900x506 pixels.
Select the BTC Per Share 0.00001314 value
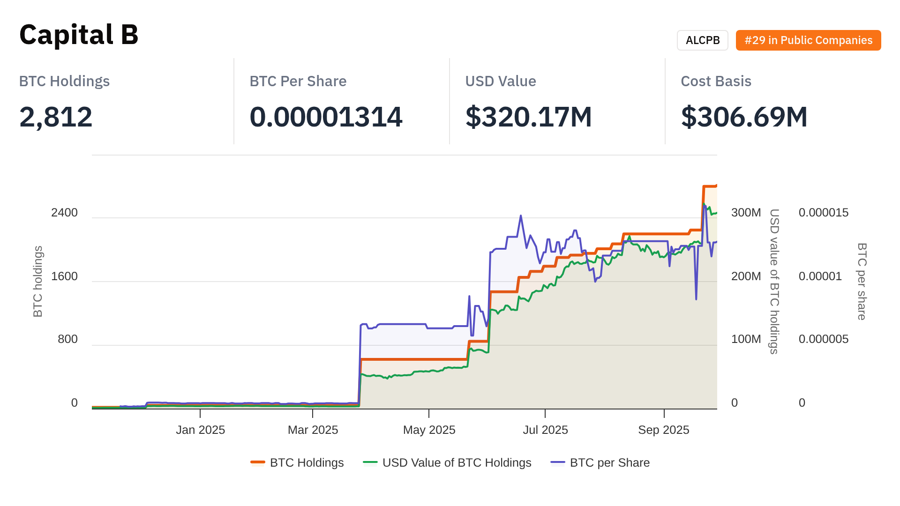[326, 117]
